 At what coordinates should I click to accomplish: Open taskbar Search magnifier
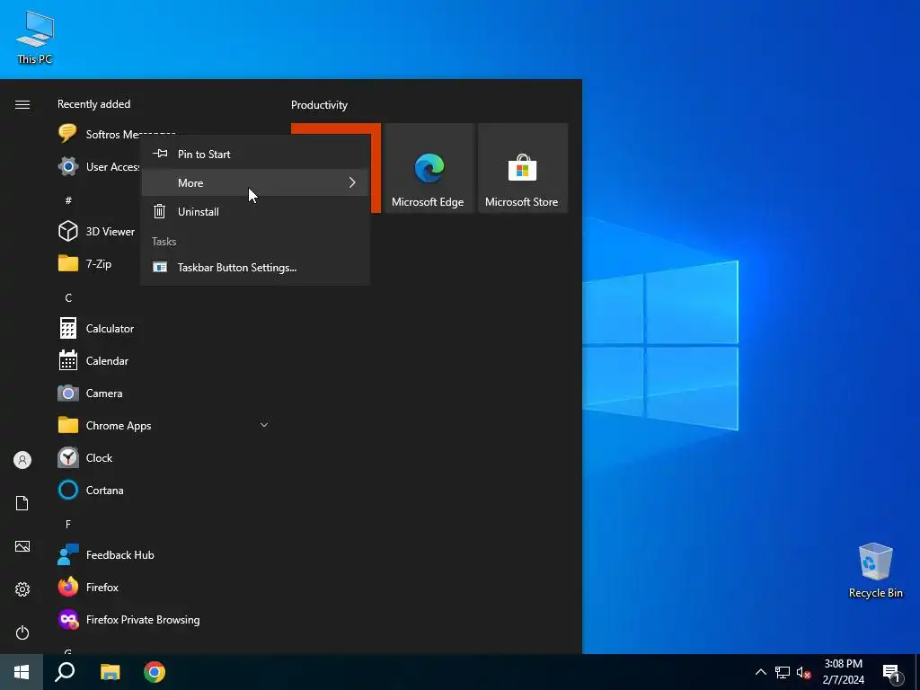(65, 672)
